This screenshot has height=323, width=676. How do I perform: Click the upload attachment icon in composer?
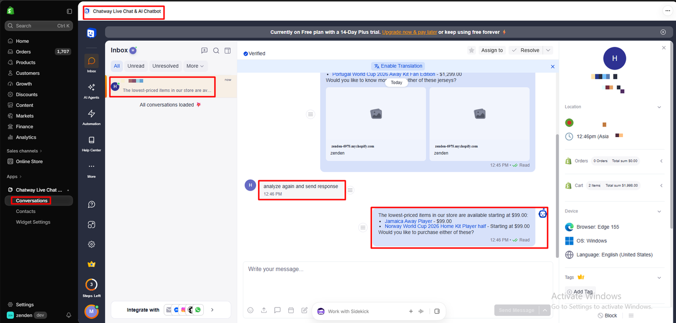click(x=264, y=310)
